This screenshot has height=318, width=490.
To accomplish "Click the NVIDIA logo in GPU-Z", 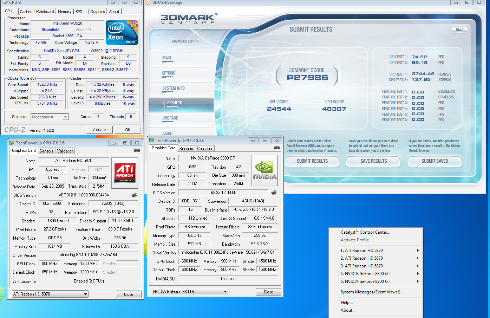I will (264, 170).
